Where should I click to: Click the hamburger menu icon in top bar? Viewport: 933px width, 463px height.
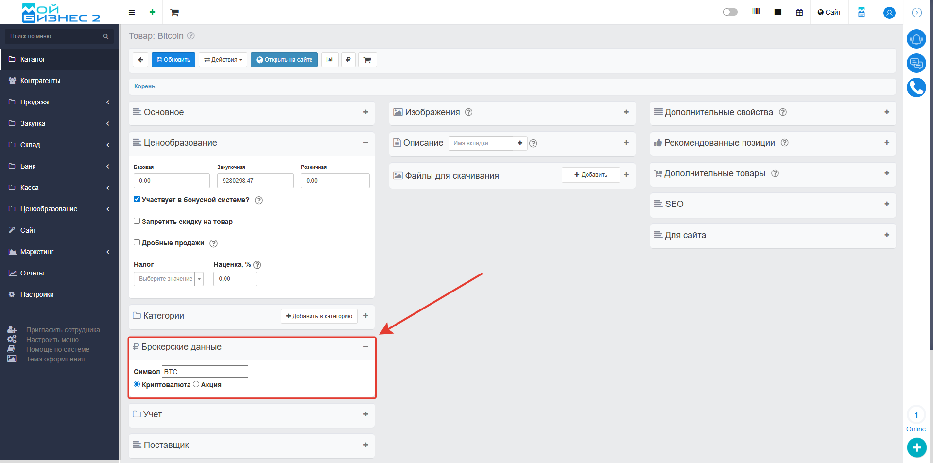tap(132, 12)
